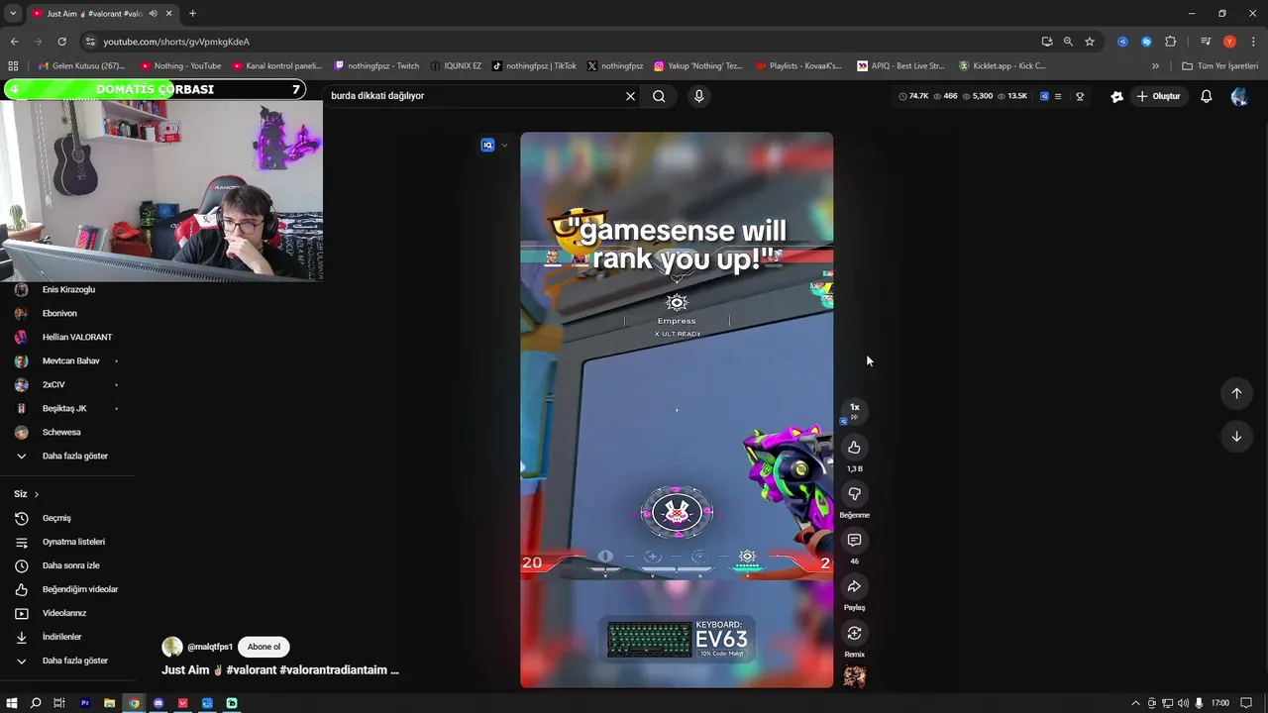Viewport: 1268px width, 713px height.
Task: Open the @malqtfps1 channel avatar
Action: point(172,647)
